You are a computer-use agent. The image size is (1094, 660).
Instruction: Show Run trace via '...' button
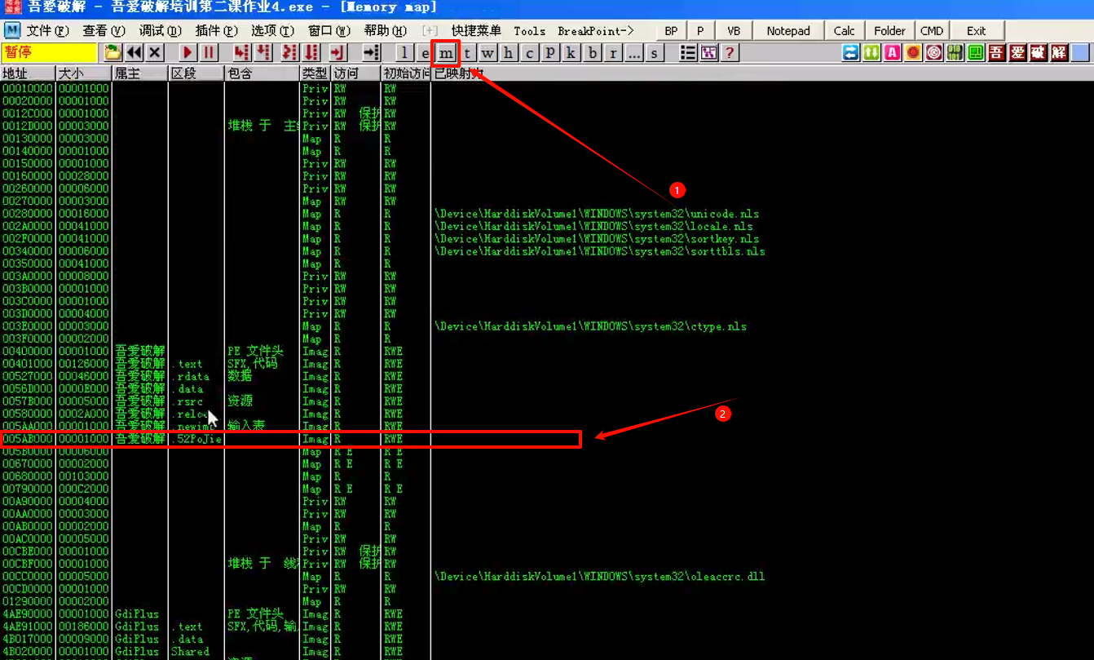[634, 53]
